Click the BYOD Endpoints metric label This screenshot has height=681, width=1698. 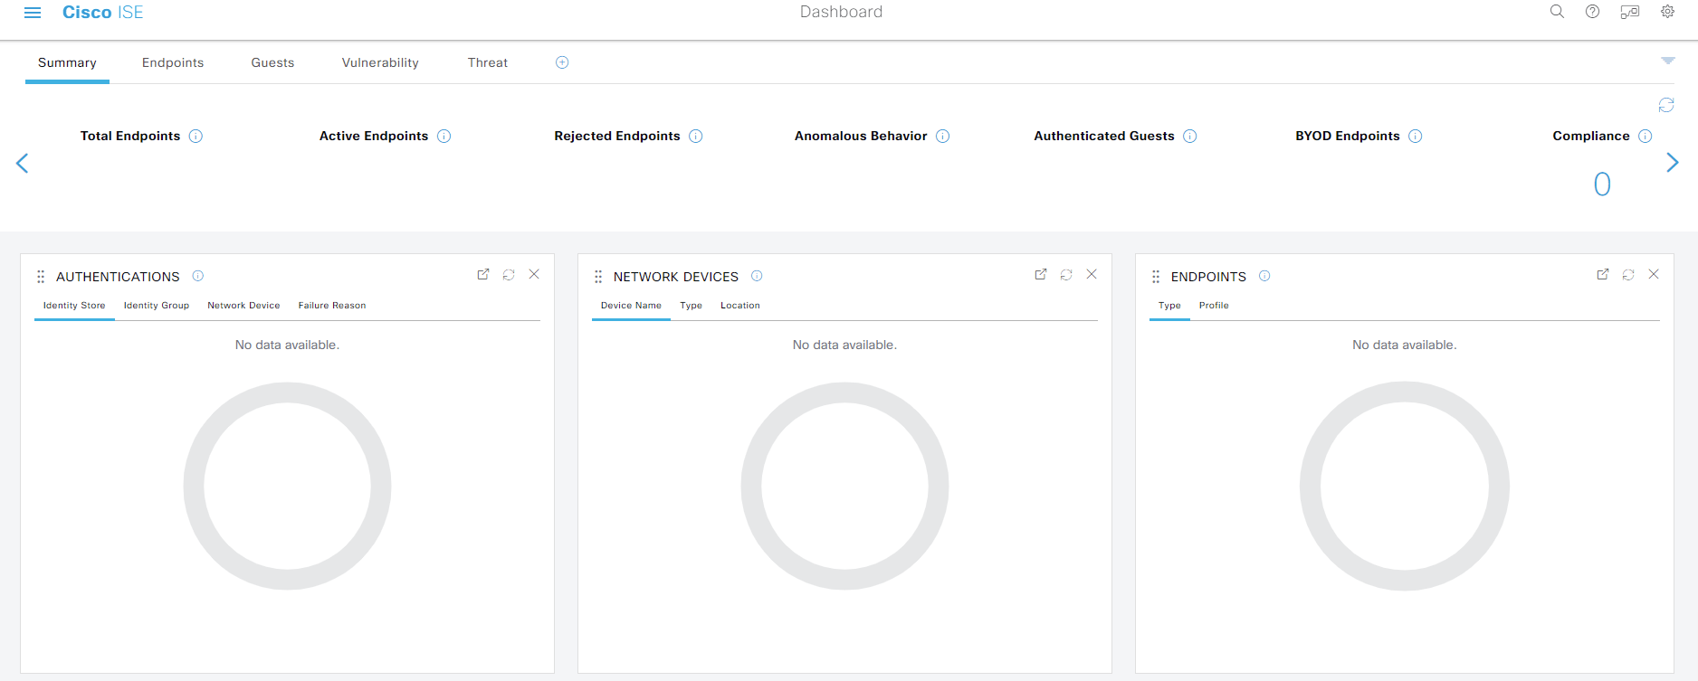[x=1348, y=136]
